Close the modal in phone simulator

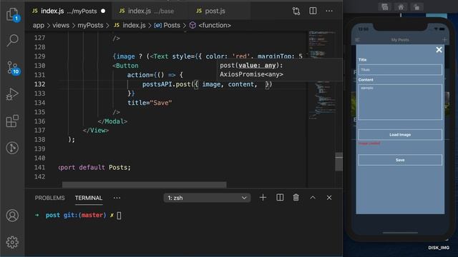point(439,50)
